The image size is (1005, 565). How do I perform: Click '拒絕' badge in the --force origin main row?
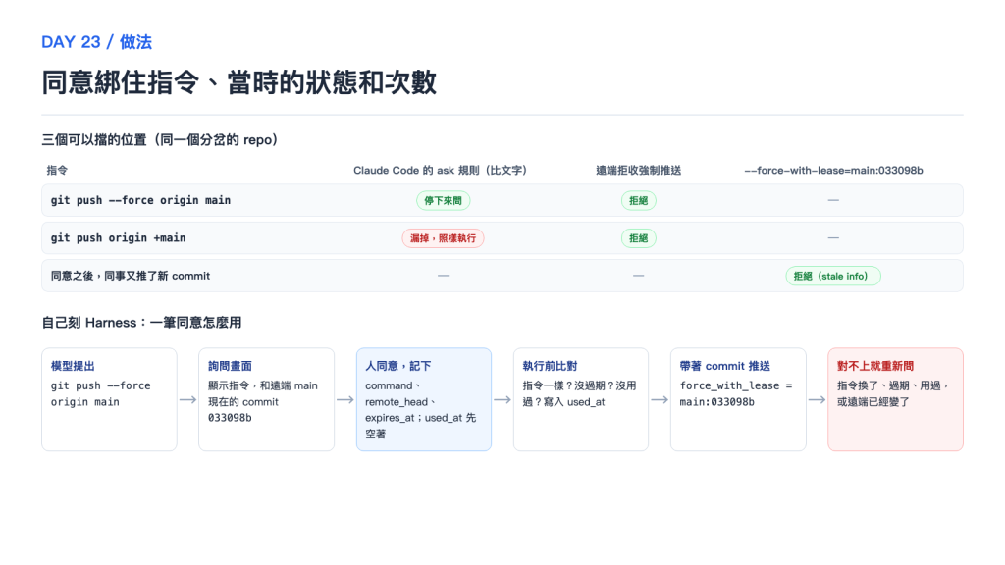pos(638,200)
